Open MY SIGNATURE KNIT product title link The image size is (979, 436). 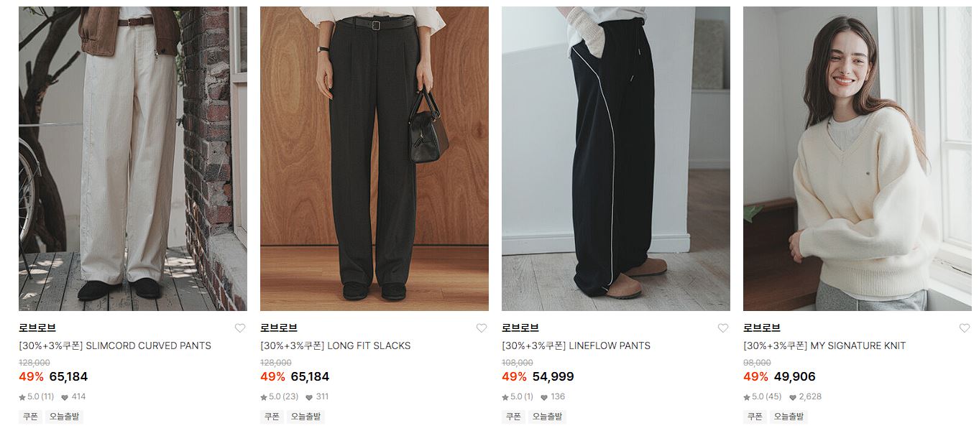coord(824,345)
